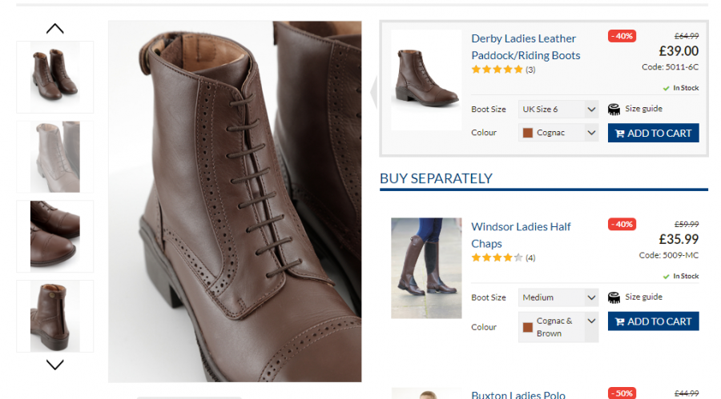Viewport: 721px width, 399px height.
Task: Click the five-star rating for Derby boots
Action: pyautogui.click(x=497, y=70)
